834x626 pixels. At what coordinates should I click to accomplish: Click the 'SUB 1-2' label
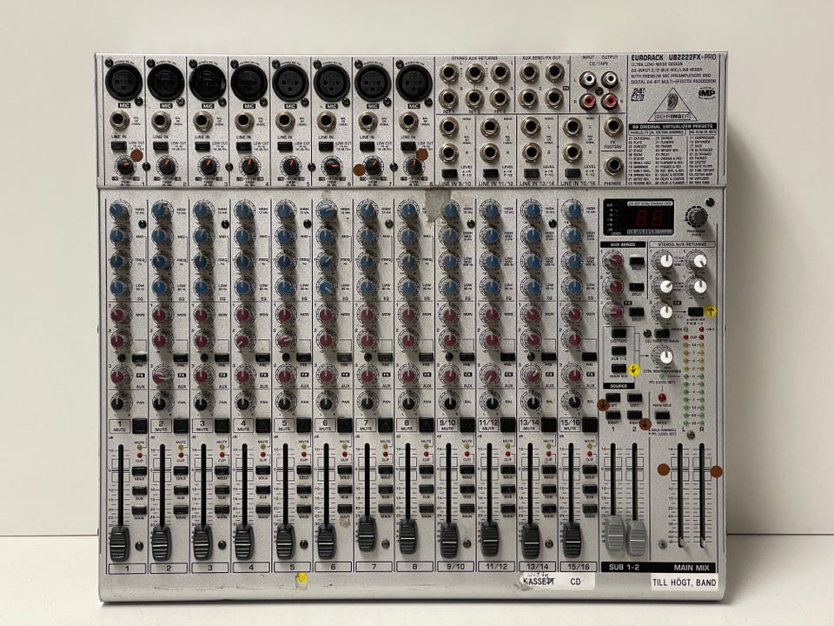point(624,568)
